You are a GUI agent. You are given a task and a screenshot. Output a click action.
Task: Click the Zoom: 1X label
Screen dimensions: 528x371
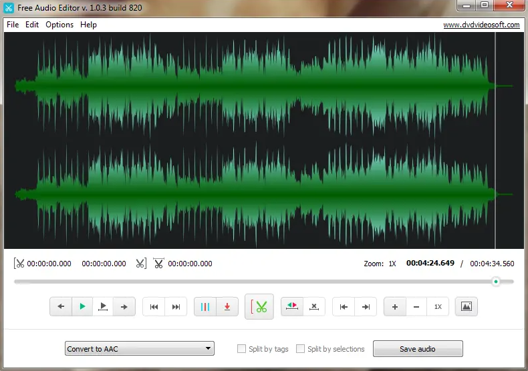pos(380,264)
